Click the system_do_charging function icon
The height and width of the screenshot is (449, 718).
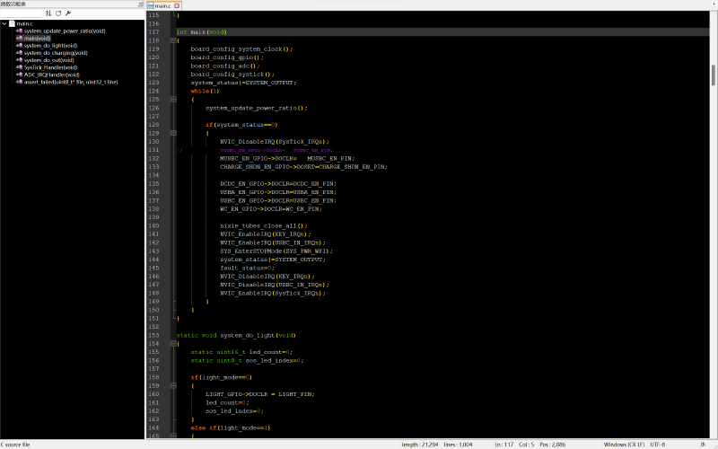pyautogui.click(x=19, y=53)
